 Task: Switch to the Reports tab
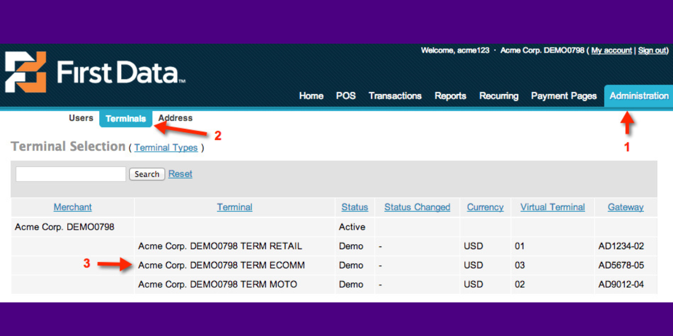point(450,96)
